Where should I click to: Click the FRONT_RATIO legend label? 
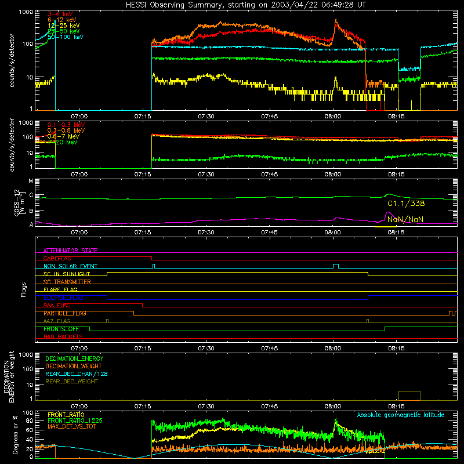(66, 415)
